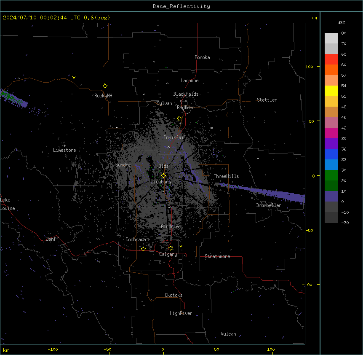Click the light gray 80-70 dBZ legend swatch

pos(331,38)
